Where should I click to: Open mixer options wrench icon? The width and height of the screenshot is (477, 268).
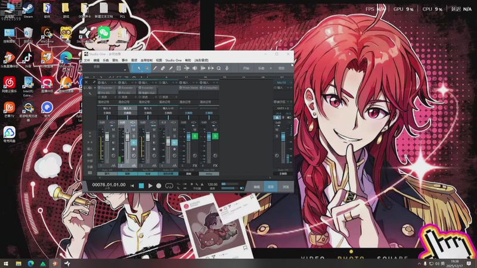point(90,94)
